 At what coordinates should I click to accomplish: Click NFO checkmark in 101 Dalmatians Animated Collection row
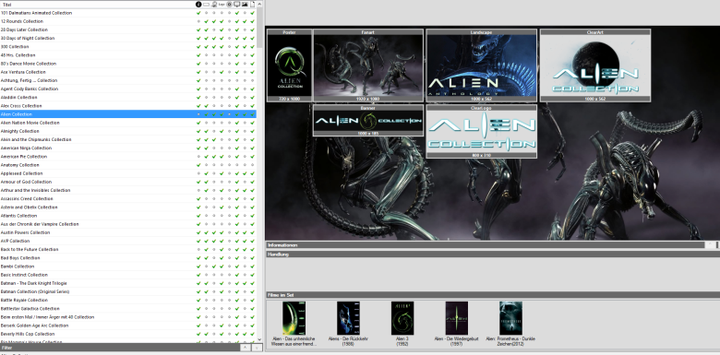click(198, 13)
